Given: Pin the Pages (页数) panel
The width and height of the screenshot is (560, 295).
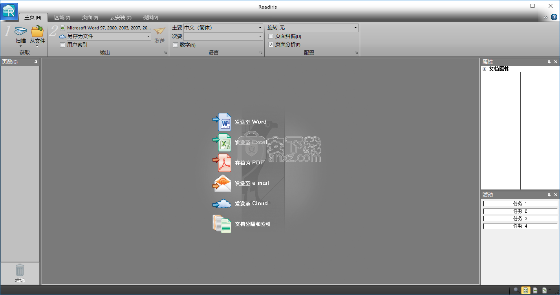Looking at the screenshot, I should point(36,62).
